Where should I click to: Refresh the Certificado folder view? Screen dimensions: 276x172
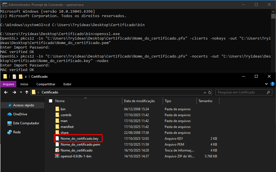pos(210,92)
